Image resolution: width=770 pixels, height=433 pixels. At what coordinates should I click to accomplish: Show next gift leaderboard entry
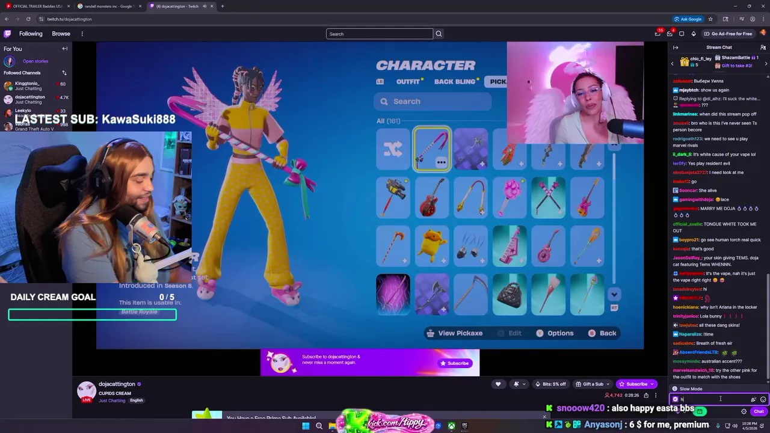tap(766, 63)
